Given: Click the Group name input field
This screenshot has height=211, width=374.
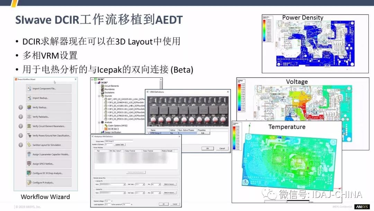Looking at the screenshot, I should (119, 141).
